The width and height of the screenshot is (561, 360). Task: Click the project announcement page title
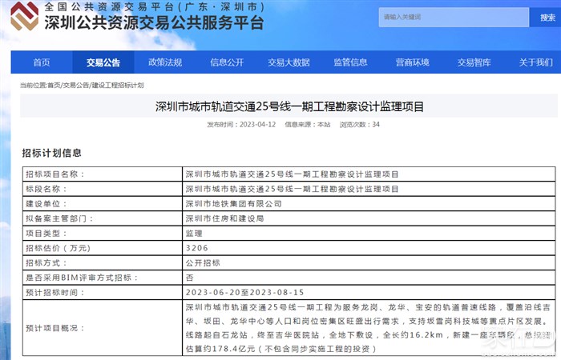[289, 106]
